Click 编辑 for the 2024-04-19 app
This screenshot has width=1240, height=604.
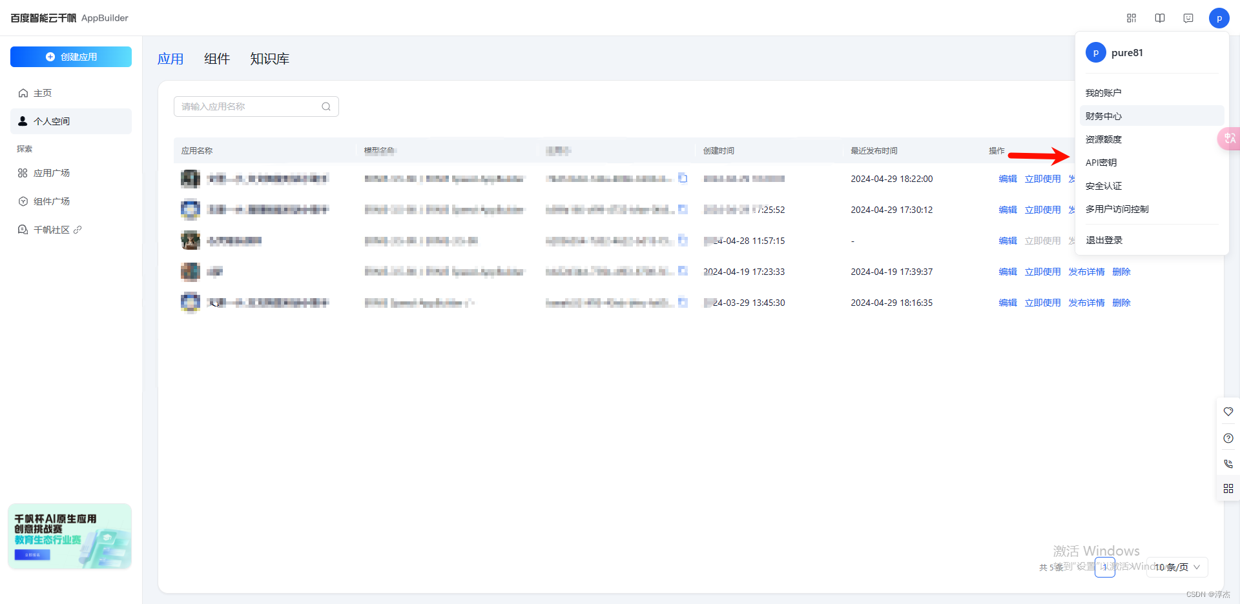point(1008,272)
